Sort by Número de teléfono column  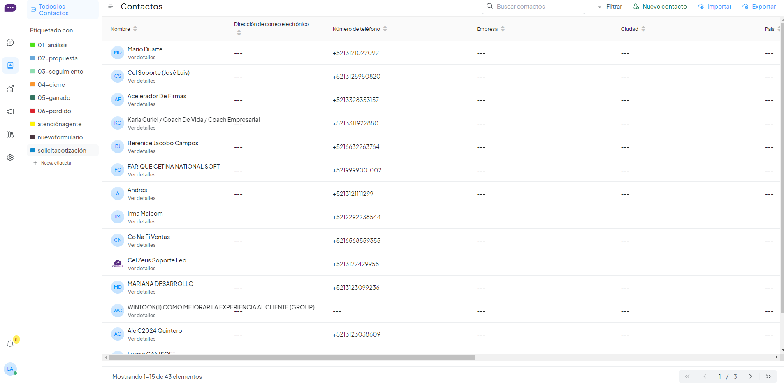(x=385, y=29)
